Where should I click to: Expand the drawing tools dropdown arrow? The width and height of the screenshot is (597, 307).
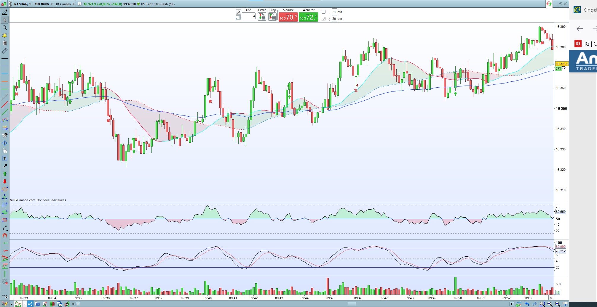point(12,304)
